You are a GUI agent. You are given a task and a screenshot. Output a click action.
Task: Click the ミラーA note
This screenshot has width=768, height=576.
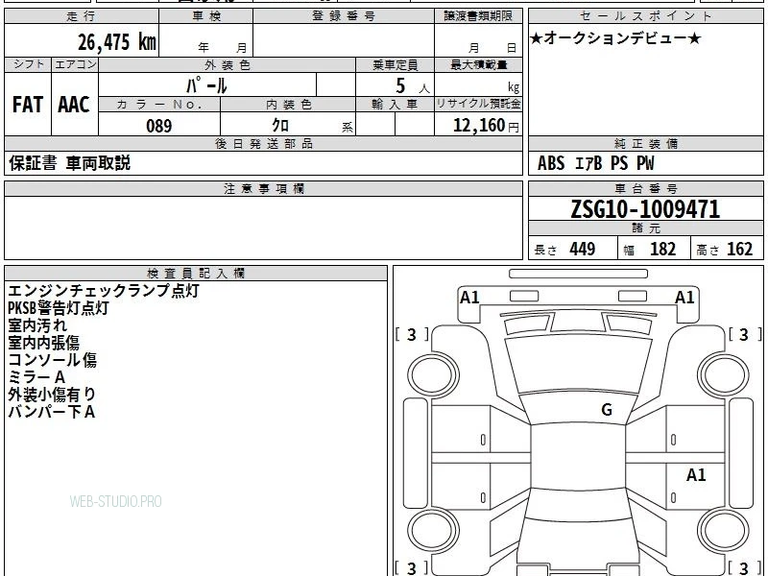pos(36,377)
